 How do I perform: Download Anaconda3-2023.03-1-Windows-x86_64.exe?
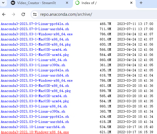tap(37, 34)
